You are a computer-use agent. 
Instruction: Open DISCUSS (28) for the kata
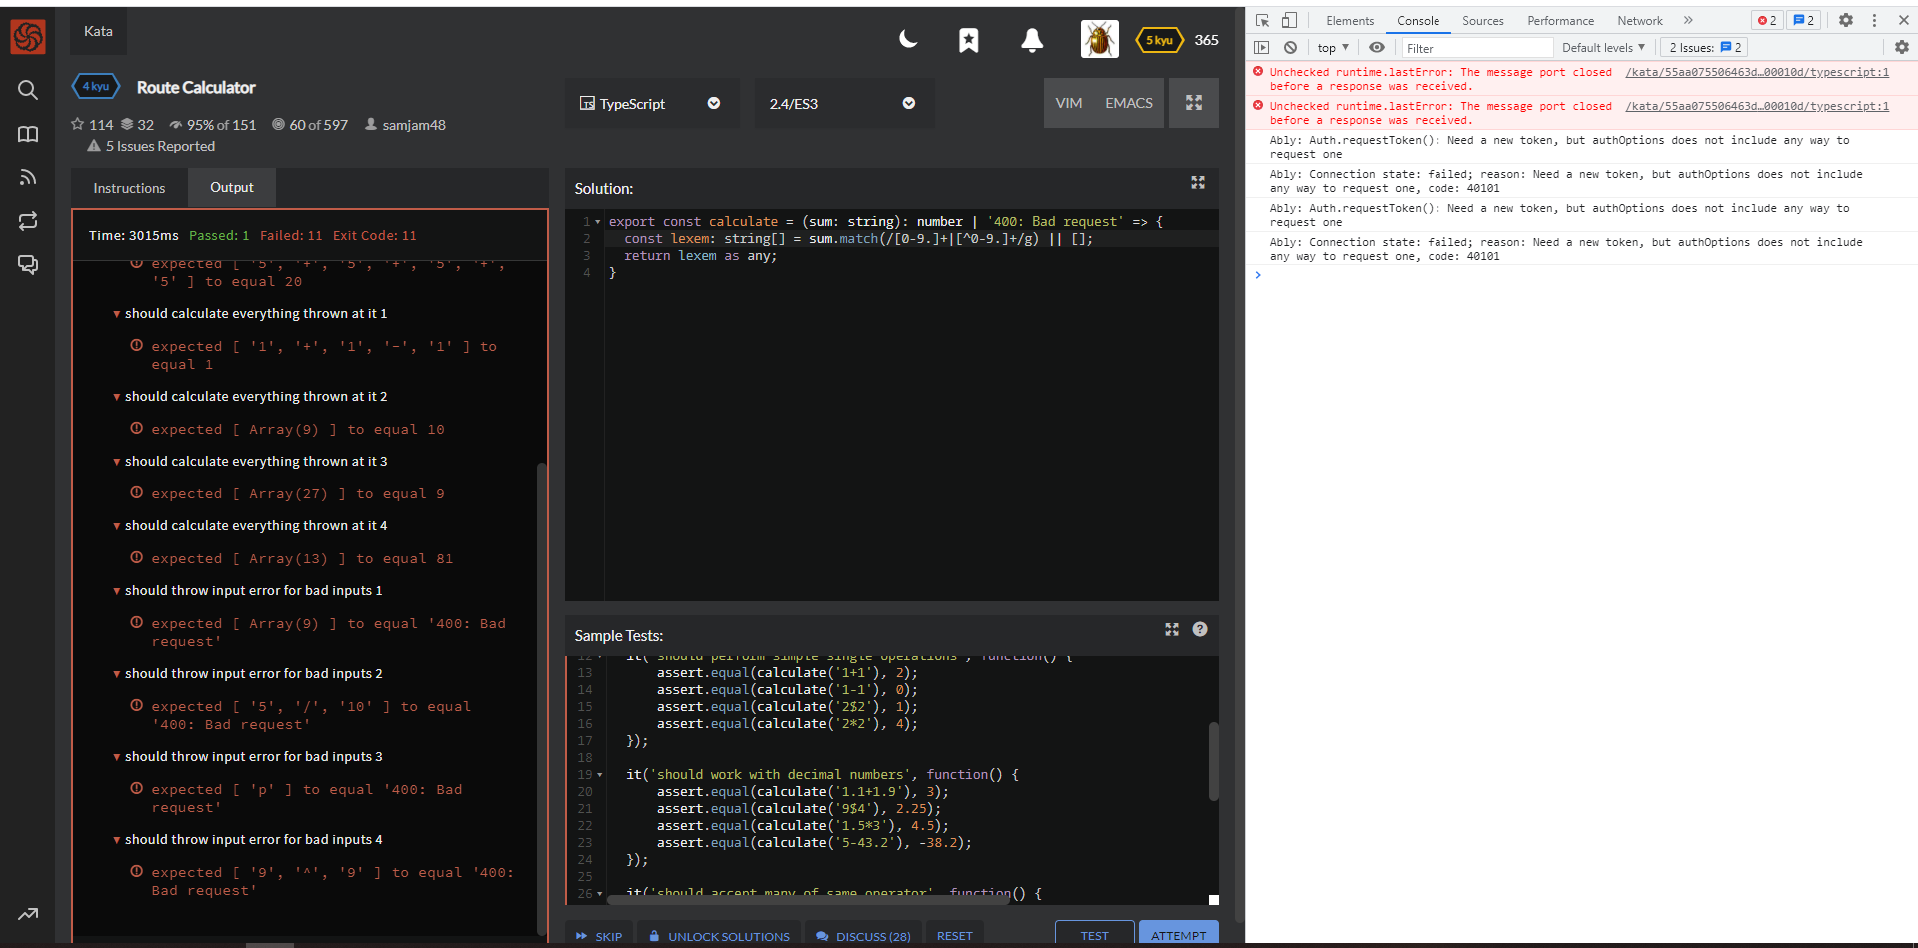[x=863, y=936]
